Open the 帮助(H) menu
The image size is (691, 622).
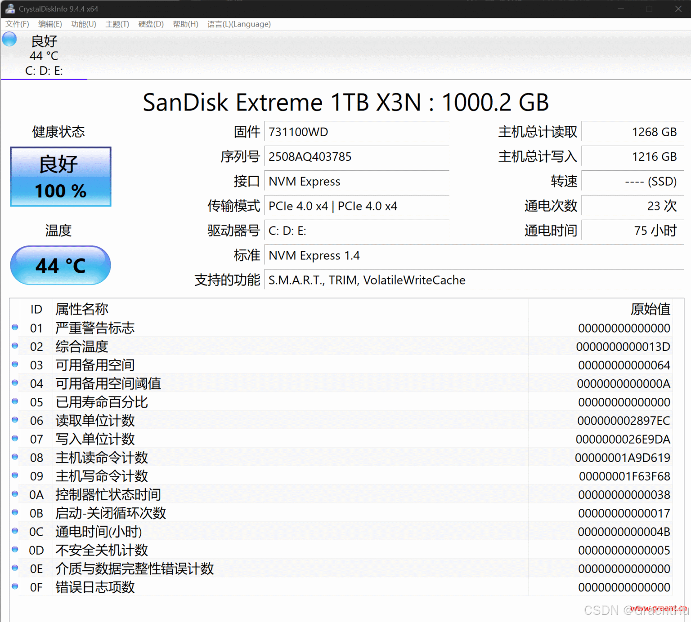click(185, 24)
